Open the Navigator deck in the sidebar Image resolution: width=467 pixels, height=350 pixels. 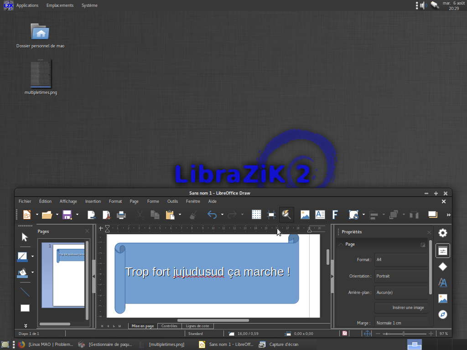[x=443, y=314]
